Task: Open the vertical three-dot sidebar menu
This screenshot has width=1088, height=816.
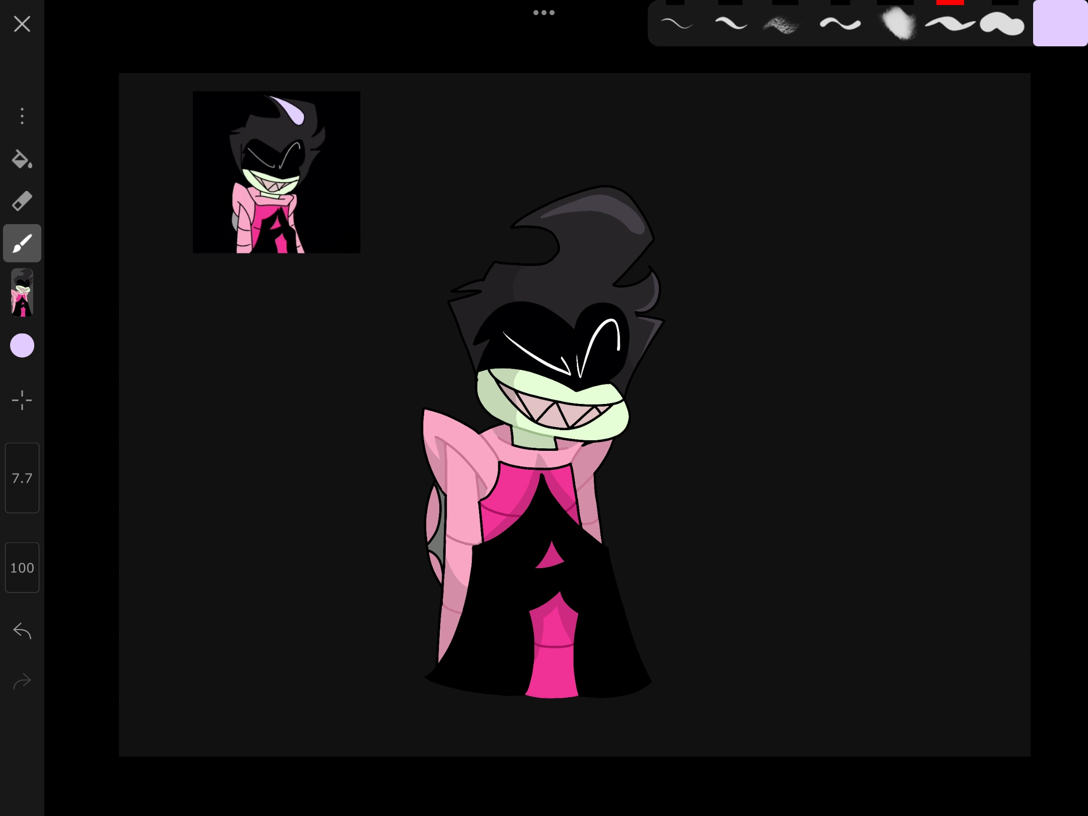Action: click(22, 116)
